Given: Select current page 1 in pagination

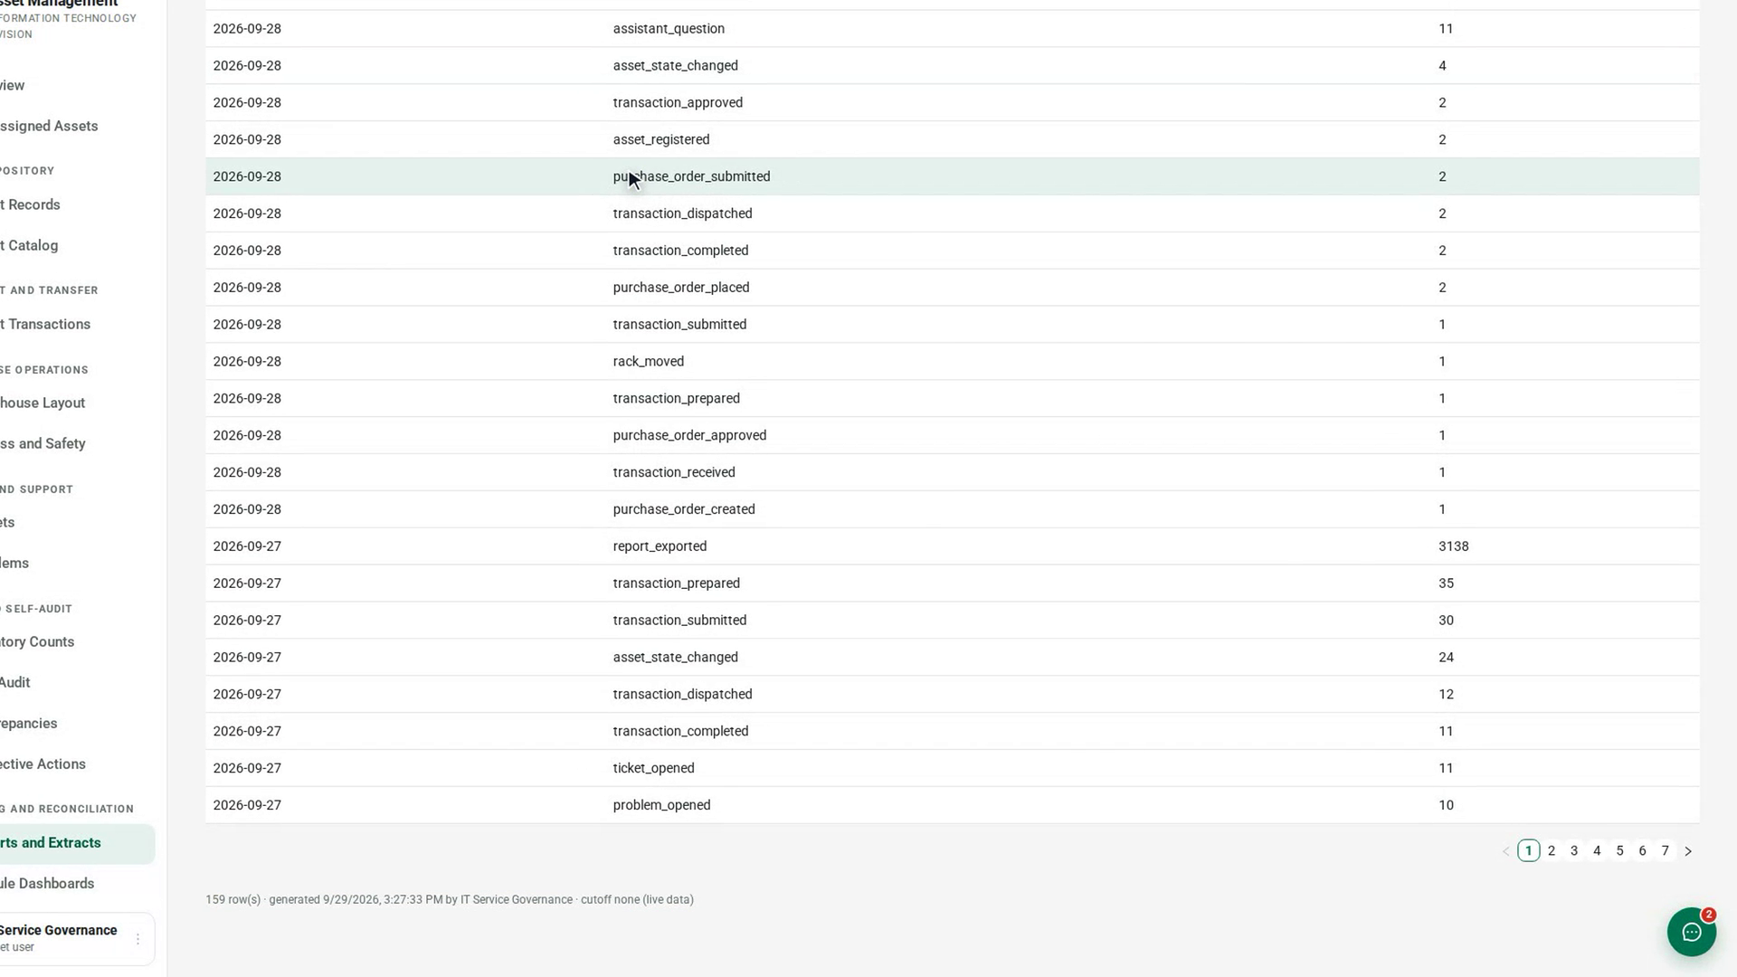Looking at the screenshot, I should pos(1529,851).
